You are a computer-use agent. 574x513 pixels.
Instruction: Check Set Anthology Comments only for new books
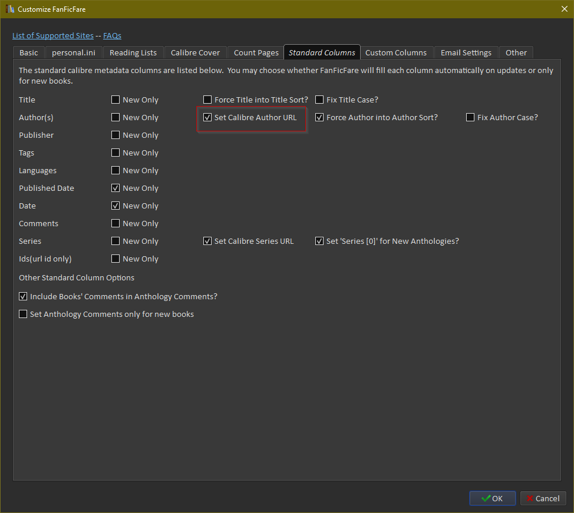23,315
